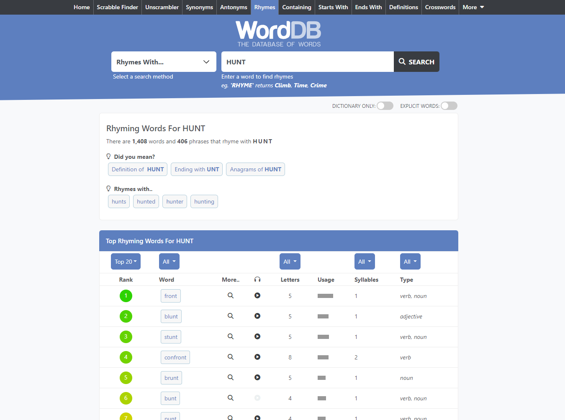The image size is (565, 420).
Task: Click the headphones audio column icon
Action: pyautogui.click(x=257, y=279)
